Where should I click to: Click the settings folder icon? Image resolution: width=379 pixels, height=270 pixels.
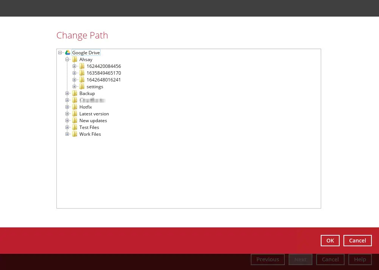click(82, 87)
